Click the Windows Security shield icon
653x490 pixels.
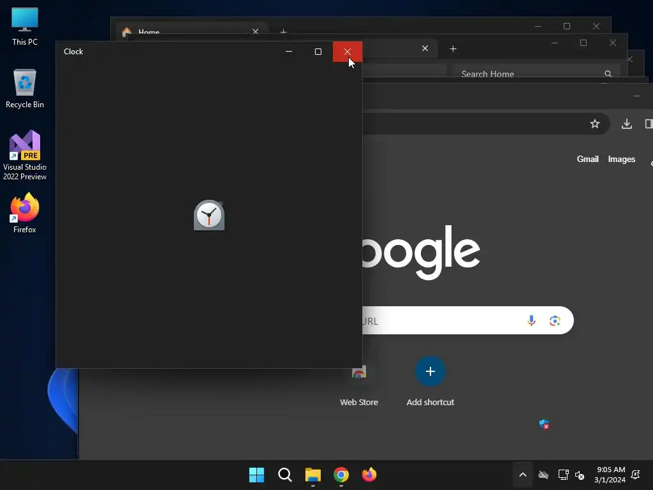point(545,424)
